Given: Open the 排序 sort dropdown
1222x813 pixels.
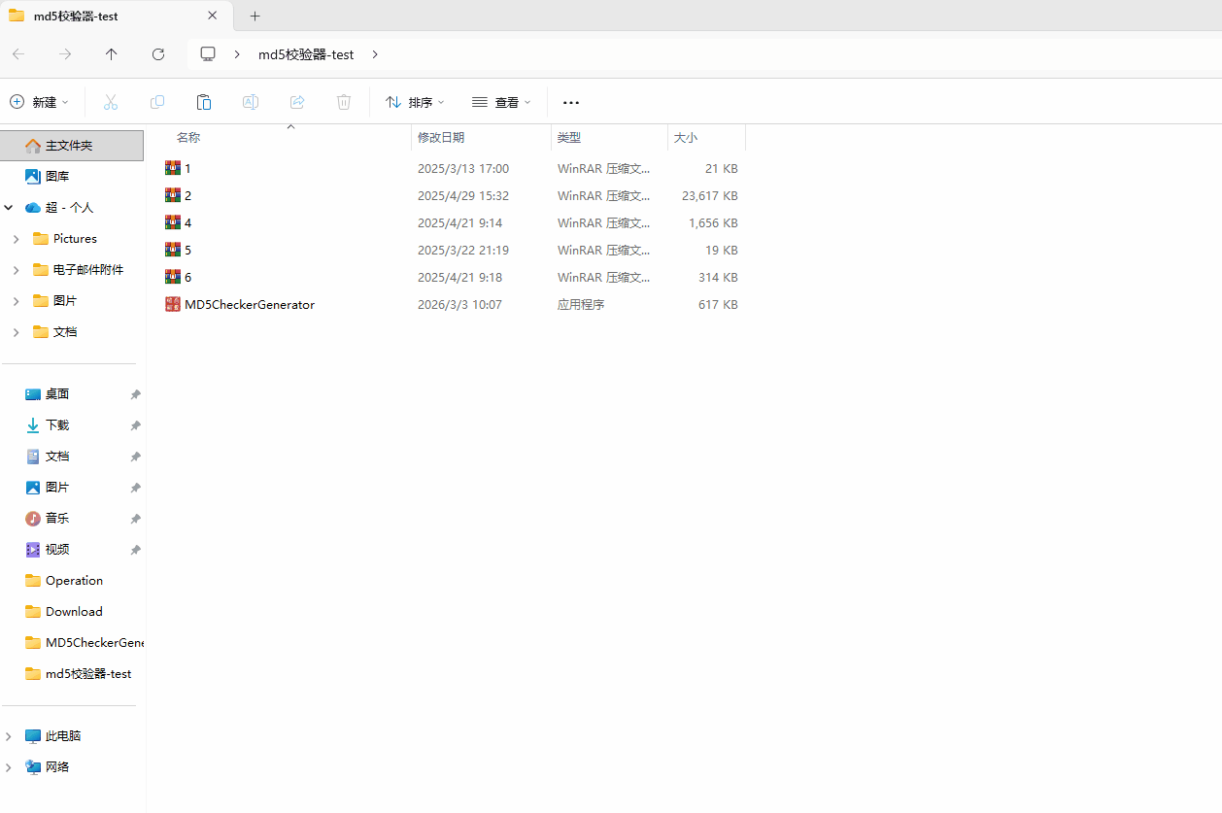Looking at the screenshot, I should click(415, 102).
